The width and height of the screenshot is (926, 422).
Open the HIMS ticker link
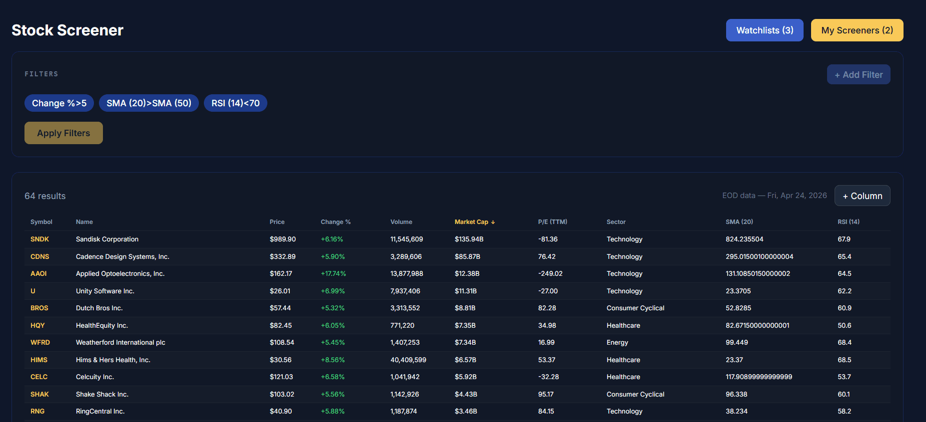coord(39,360)
